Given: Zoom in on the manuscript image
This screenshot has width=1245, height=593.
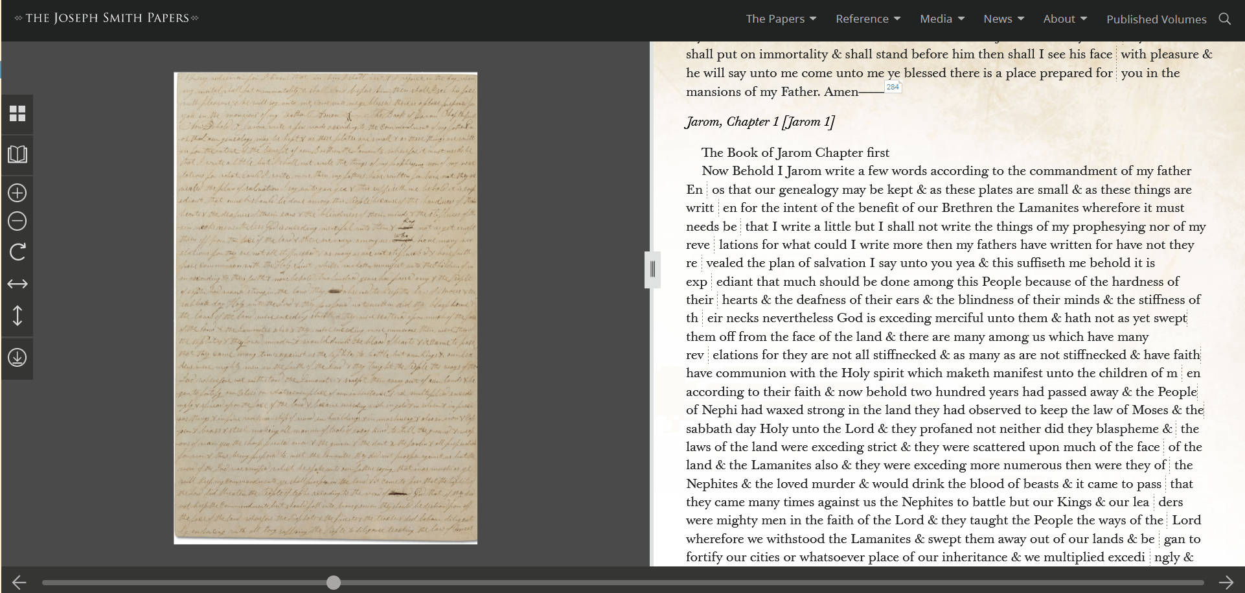Looking at the screenshot, I should [17, 192].
